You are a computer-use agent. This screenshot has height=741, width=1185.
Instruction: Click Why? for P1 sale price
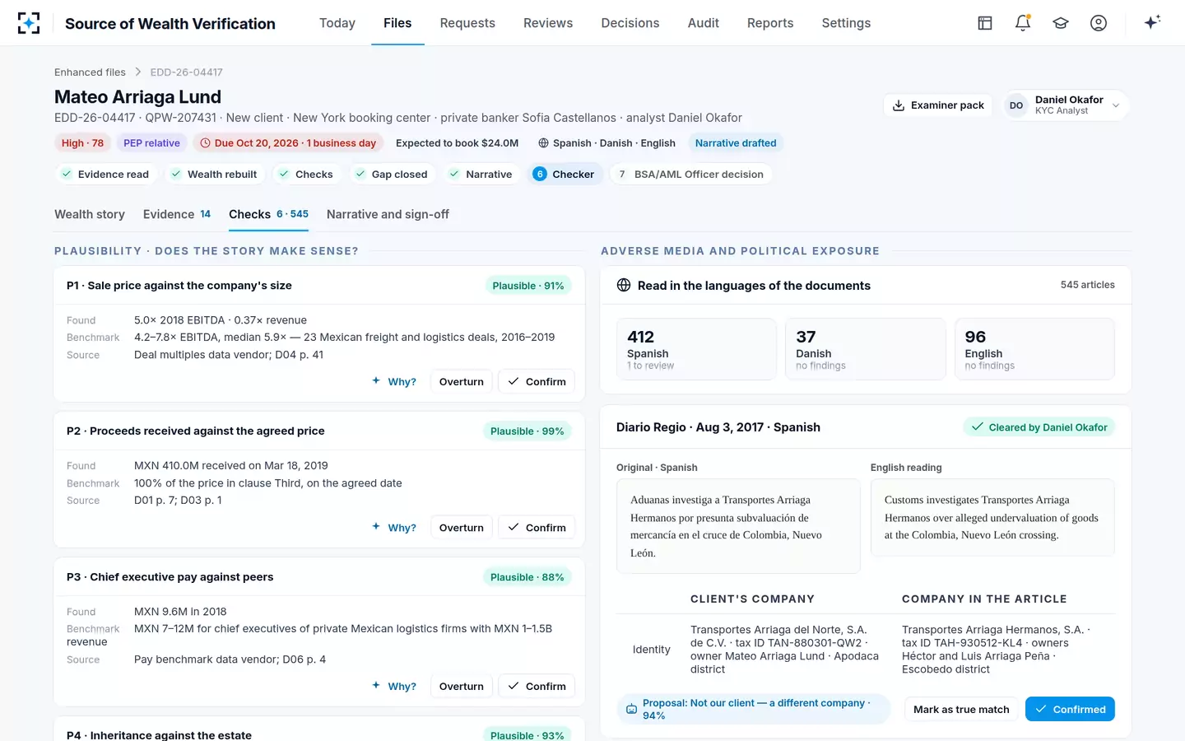tap(394, 381)
